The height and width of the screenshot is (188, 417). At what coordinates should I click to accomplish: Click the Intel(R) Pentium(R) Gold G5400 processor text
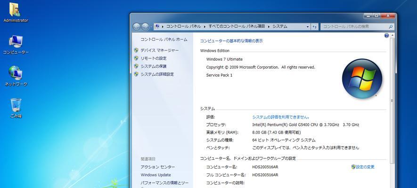[x=306, y=125]
